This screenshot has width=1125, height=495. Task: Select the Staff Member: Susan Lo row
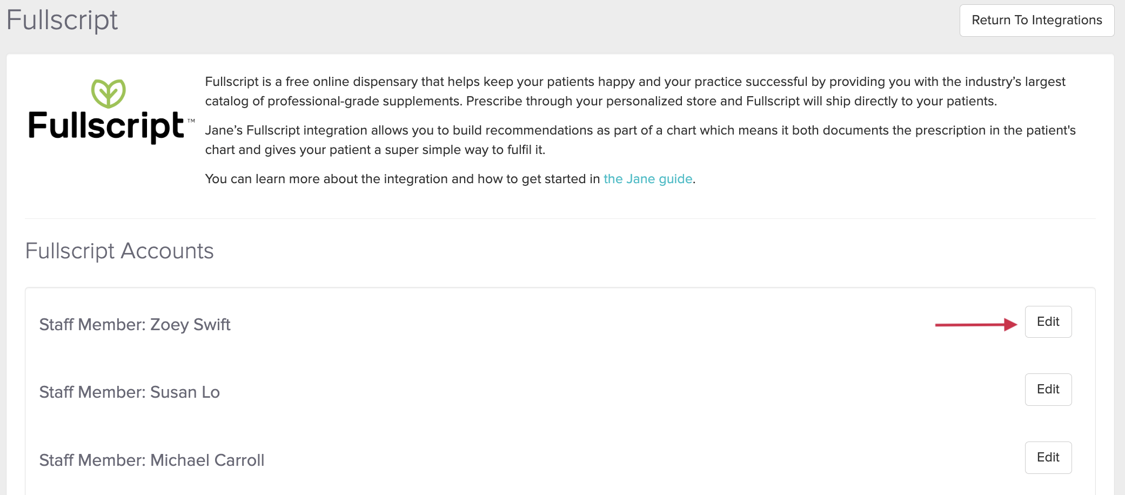(x=129, y=392)
